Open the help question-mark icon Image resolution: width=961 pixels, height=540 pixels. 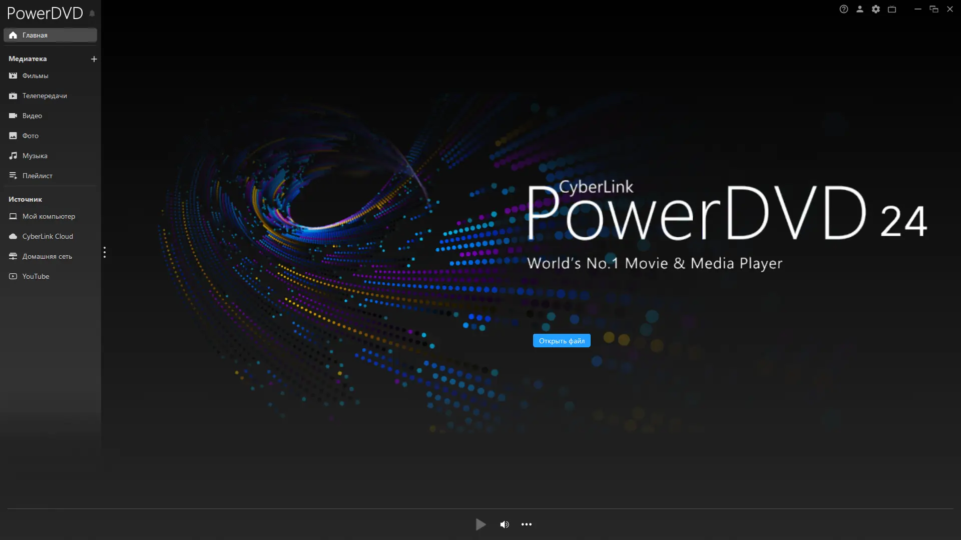[844, 9]
